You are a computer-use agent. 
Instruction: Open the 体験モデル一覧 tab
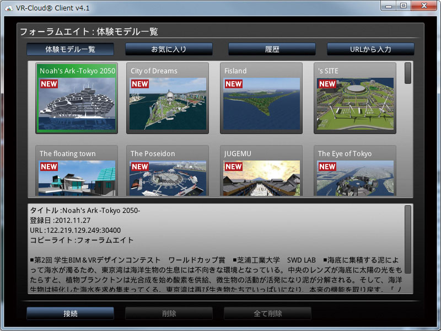click(71, 49)
